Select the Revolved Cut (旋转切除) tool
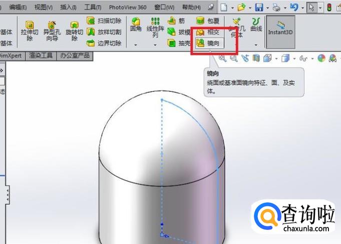Screen dimensions: 341x244 pyautogui.click(x=75, y=31)
